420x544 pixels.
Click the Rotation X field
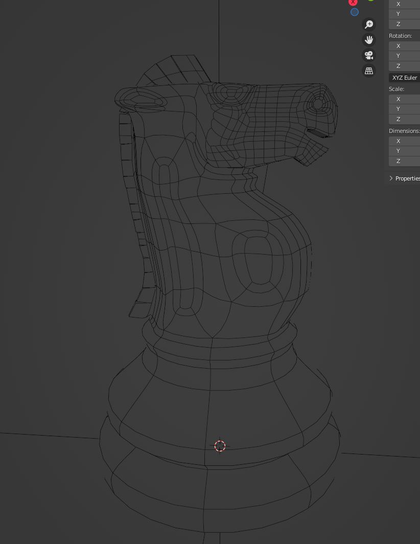[404, 46]
